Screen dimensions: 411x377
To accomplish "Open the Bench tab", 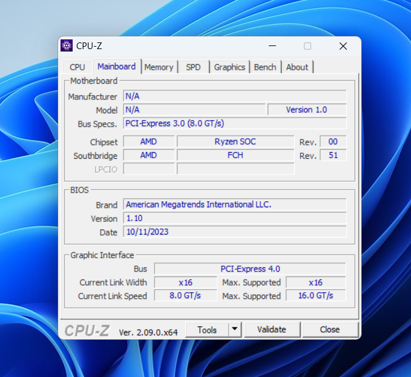I will point(265,67).
